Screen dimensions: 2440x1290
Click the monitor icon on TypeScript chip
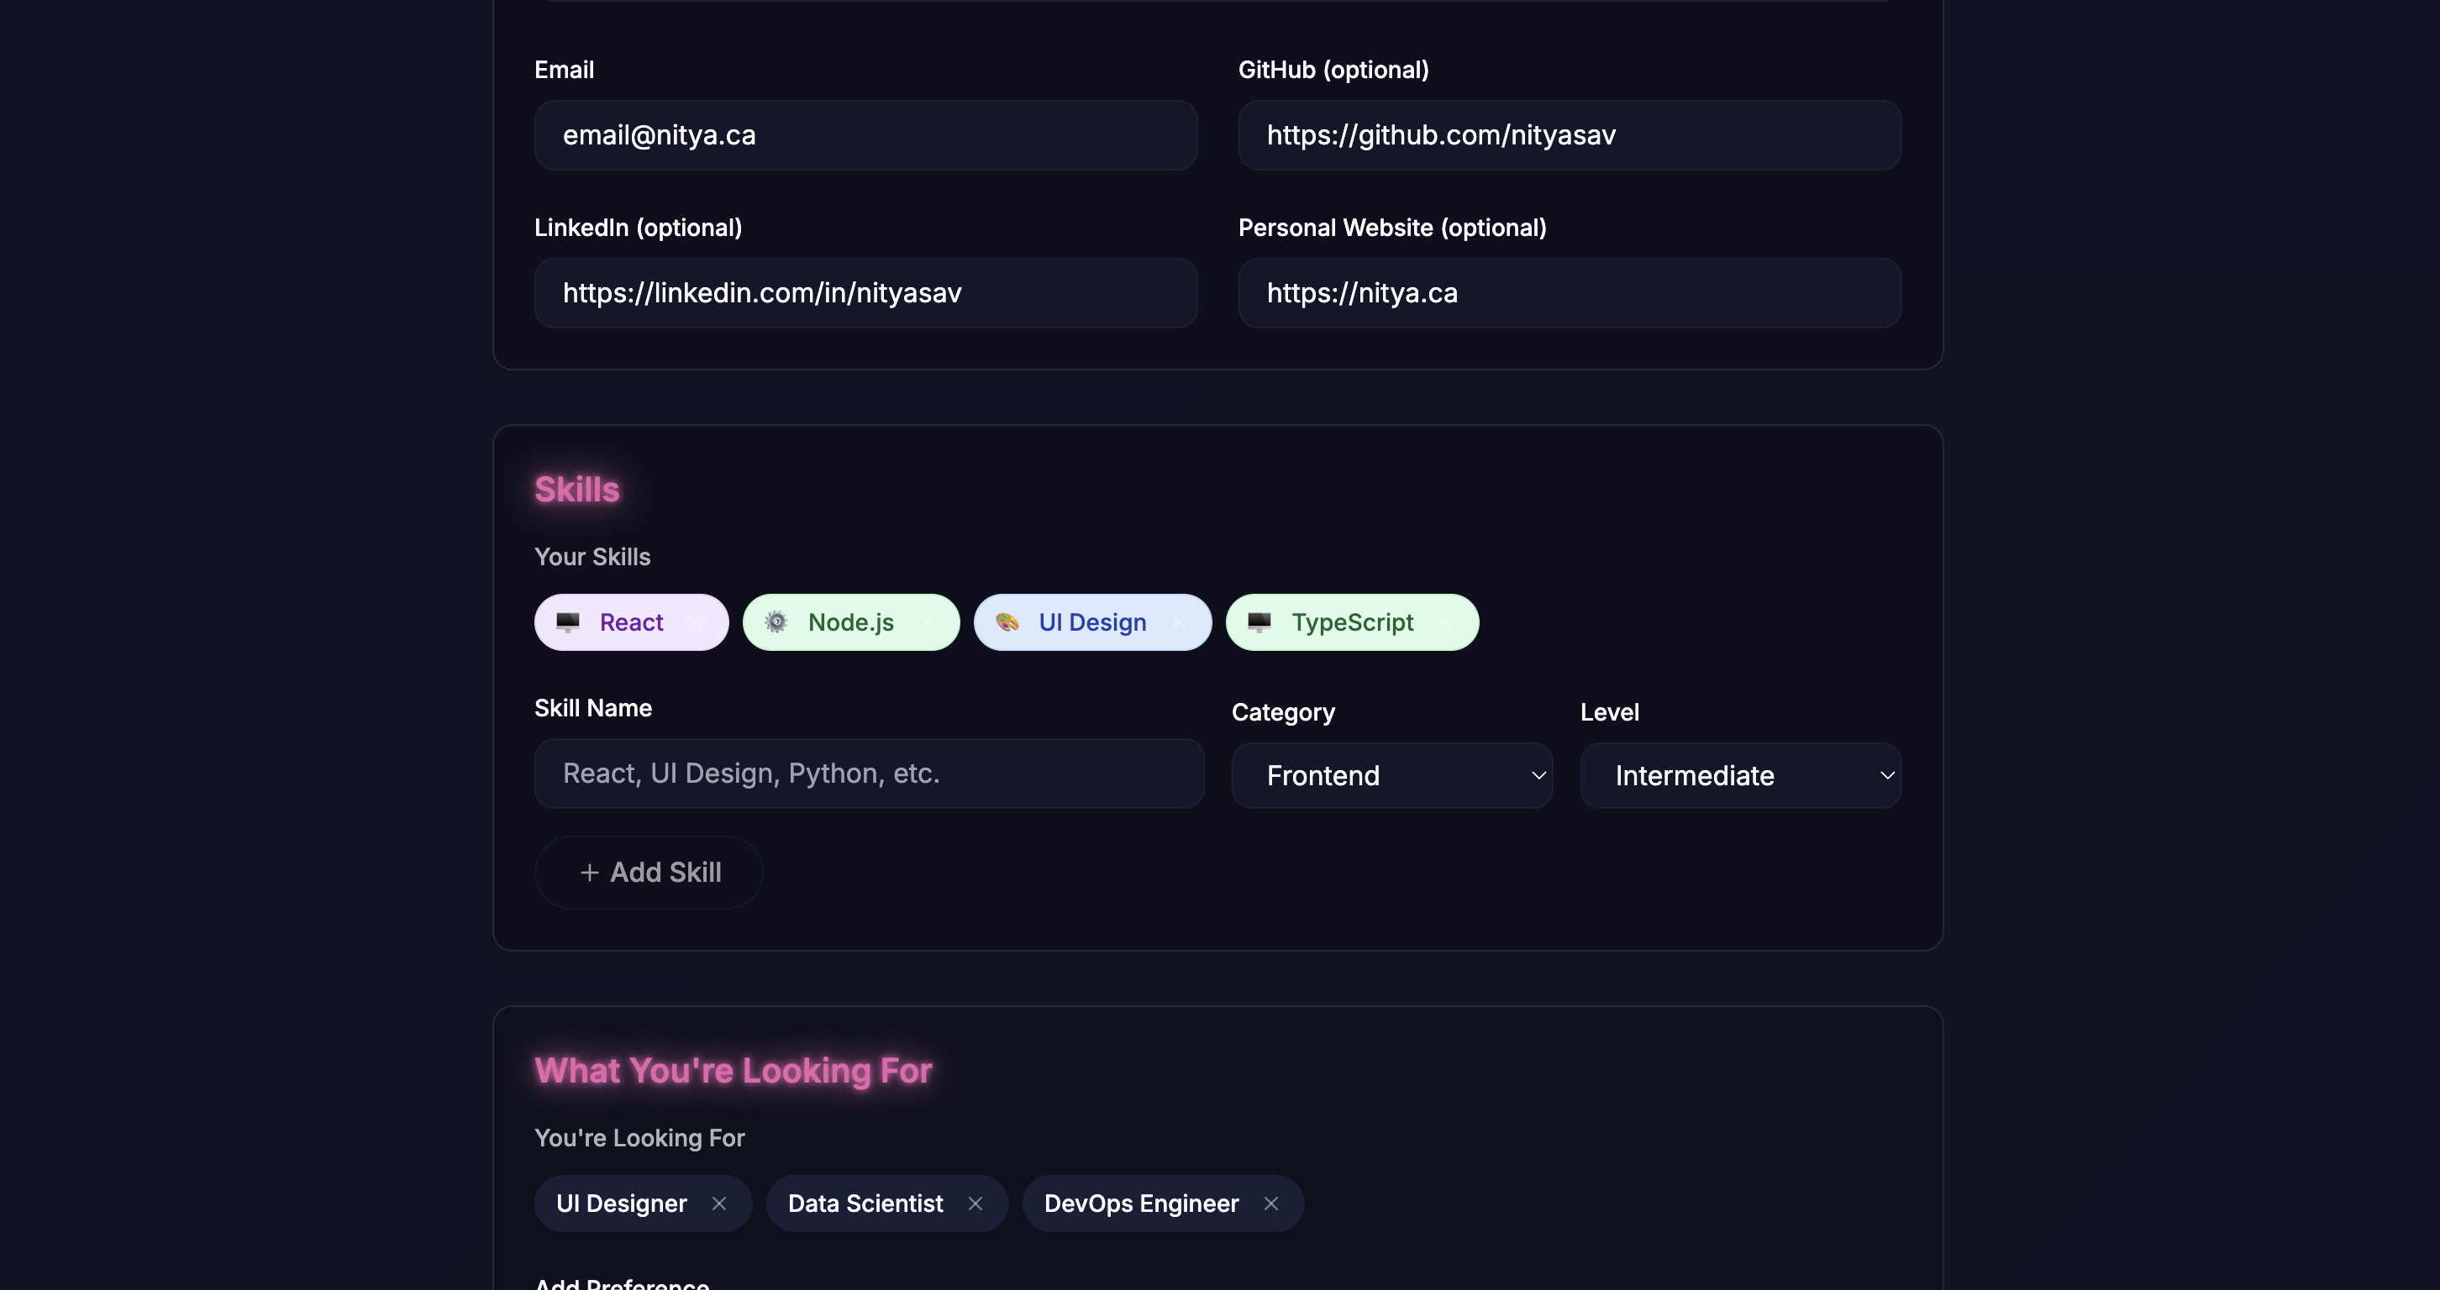point(1259,621)
